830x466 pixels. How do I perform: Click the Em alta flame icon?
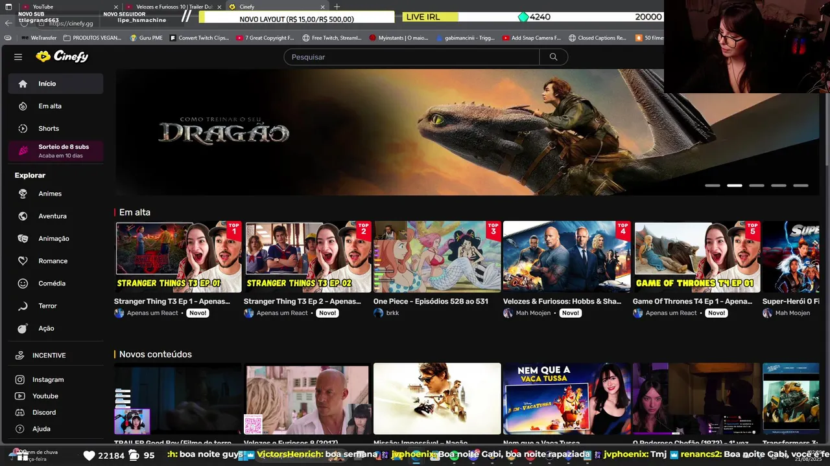pos(23,106)
